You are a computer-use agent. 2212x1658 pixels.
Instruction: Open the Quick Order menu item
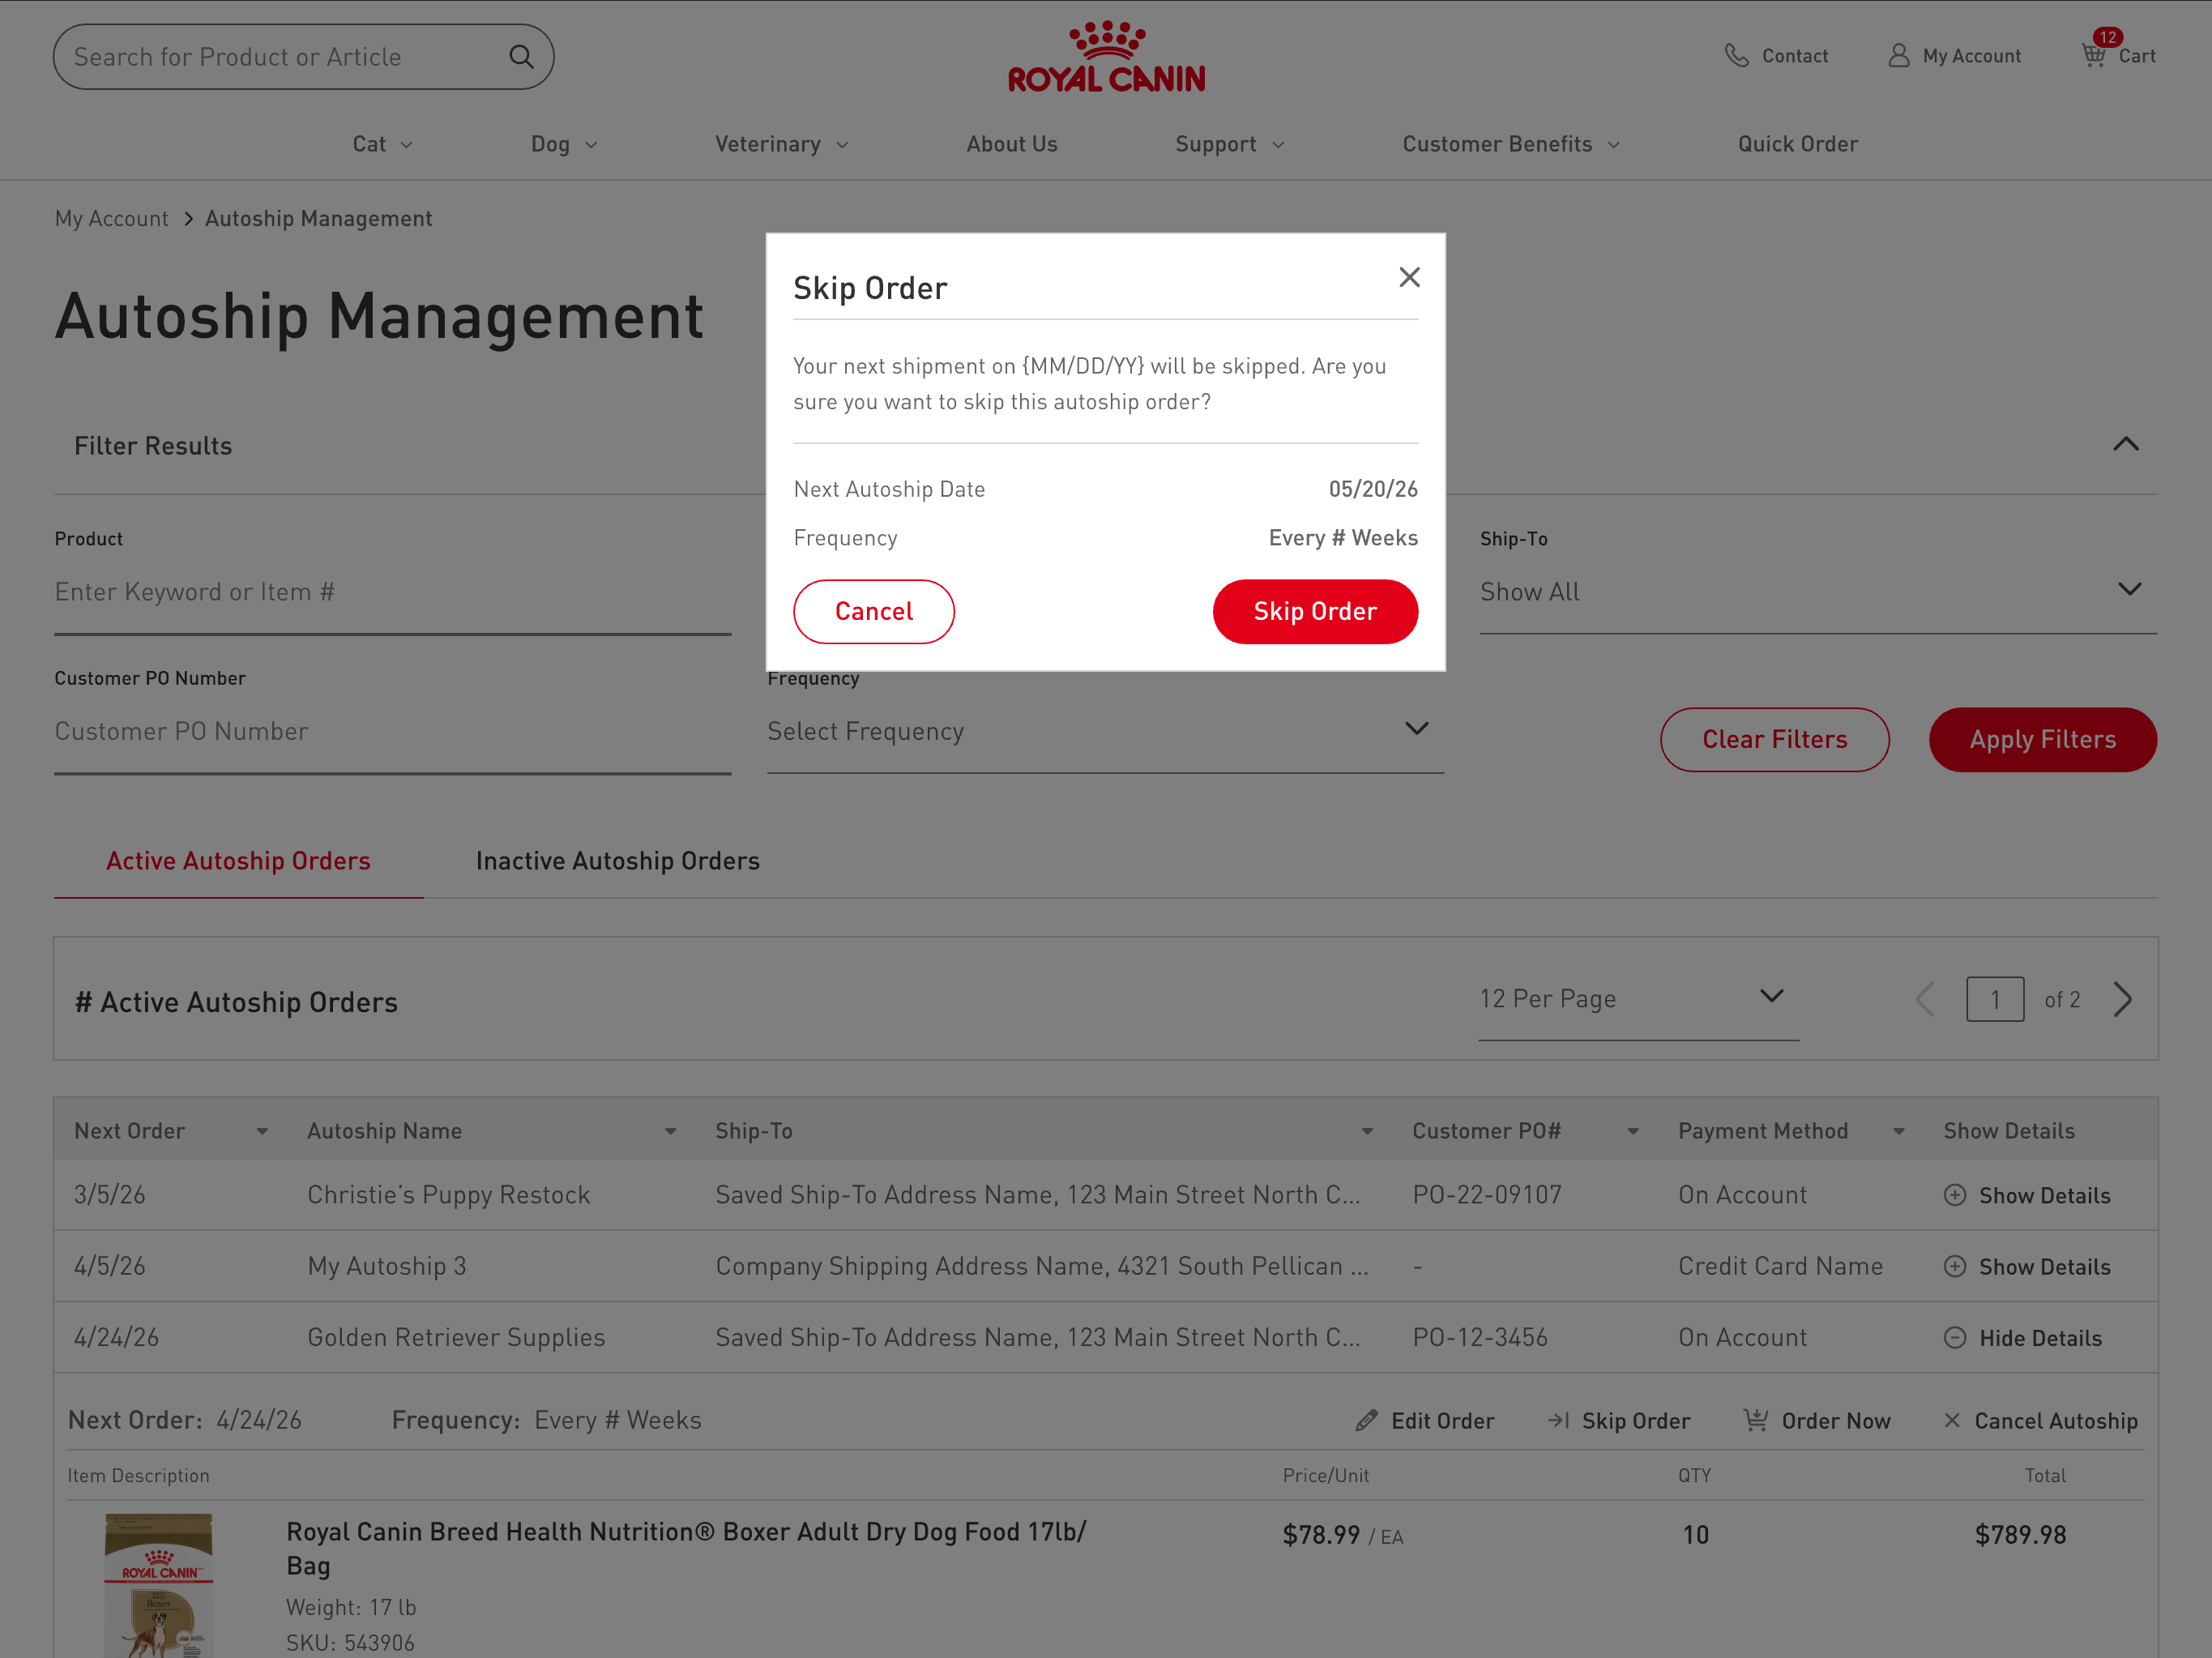pyautogui.click(x=1798, y=144)
